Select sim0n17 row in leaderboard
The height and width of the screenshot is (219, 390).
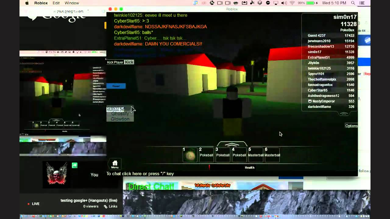tap(331, 52)
